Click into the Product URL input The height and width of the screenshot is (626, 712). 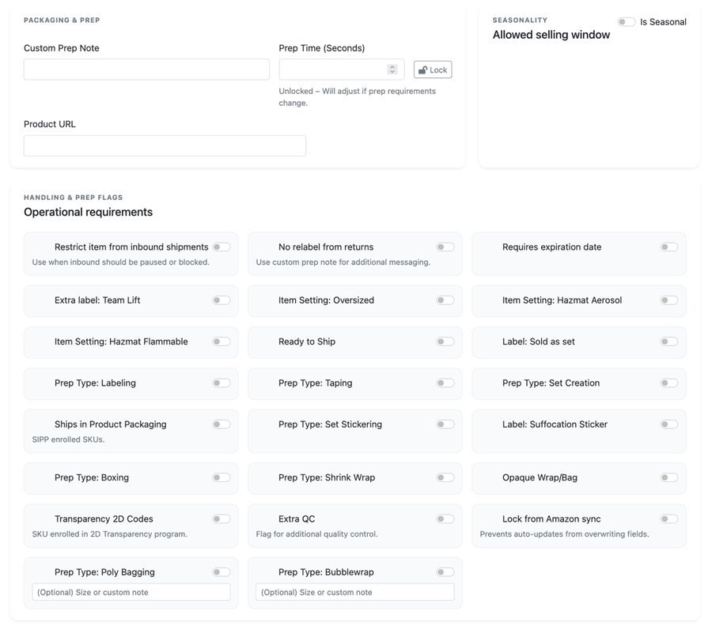coord(165,146)
